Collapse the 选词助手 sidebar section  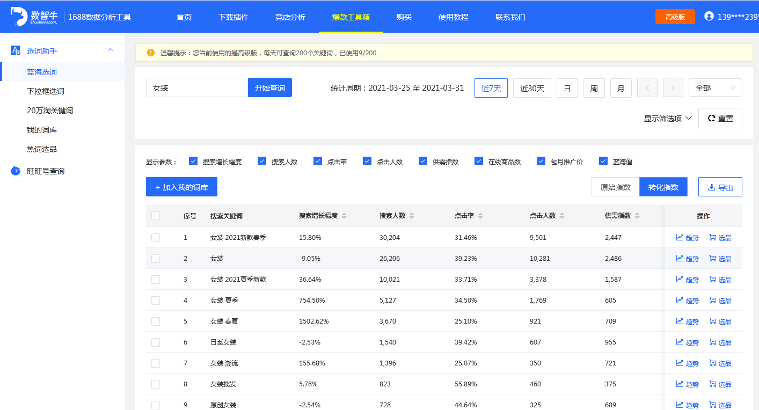[x=111, y=50]
